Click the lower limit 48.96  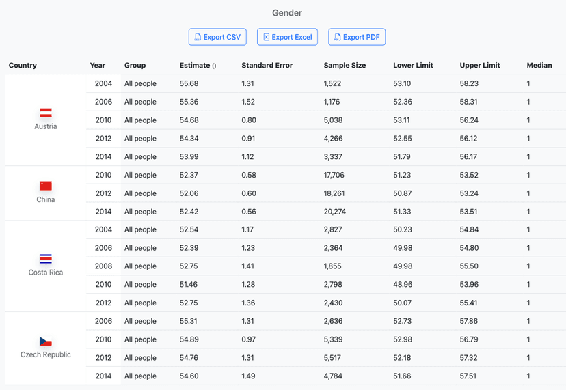point(403,285)
